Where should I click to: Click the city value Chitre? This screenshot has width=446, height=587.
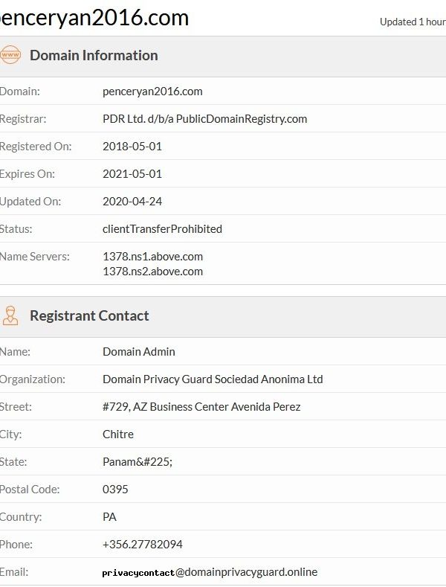coord(118,434)
